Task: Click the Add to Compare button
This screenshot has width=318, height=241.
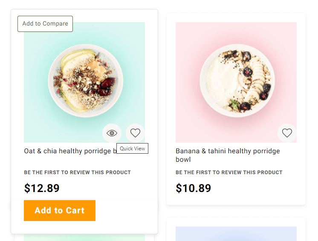Action: [45, 24]
